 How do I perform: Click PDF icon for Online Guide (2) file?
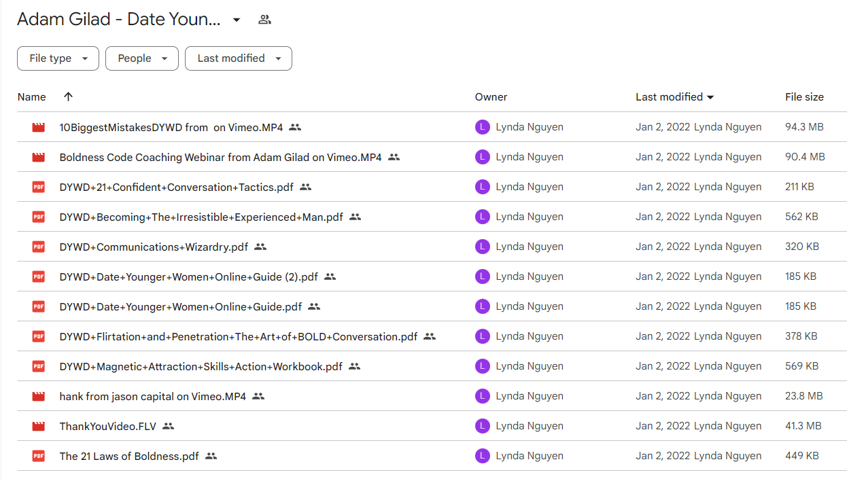[x=38, y=277]
